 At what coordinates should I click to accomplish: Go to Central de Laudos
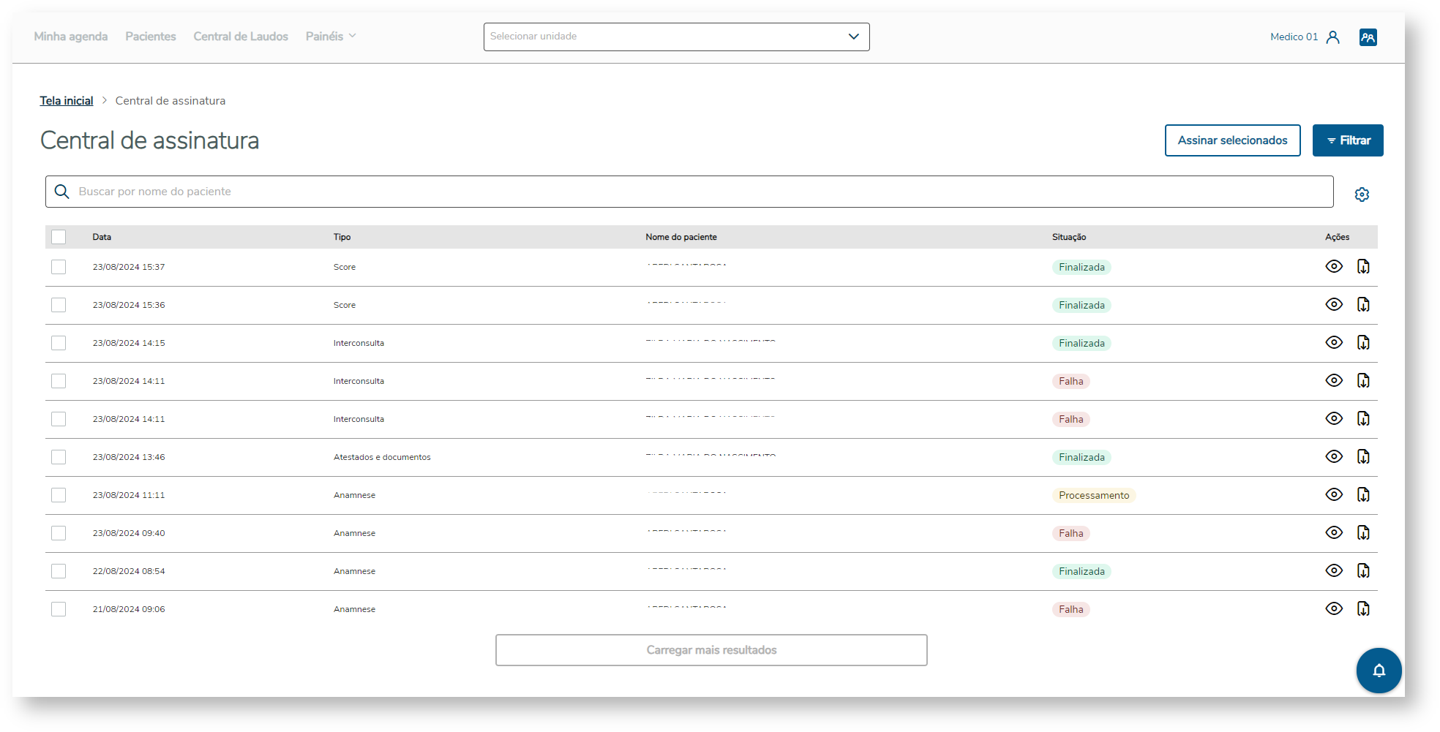[x=241, y=37]
